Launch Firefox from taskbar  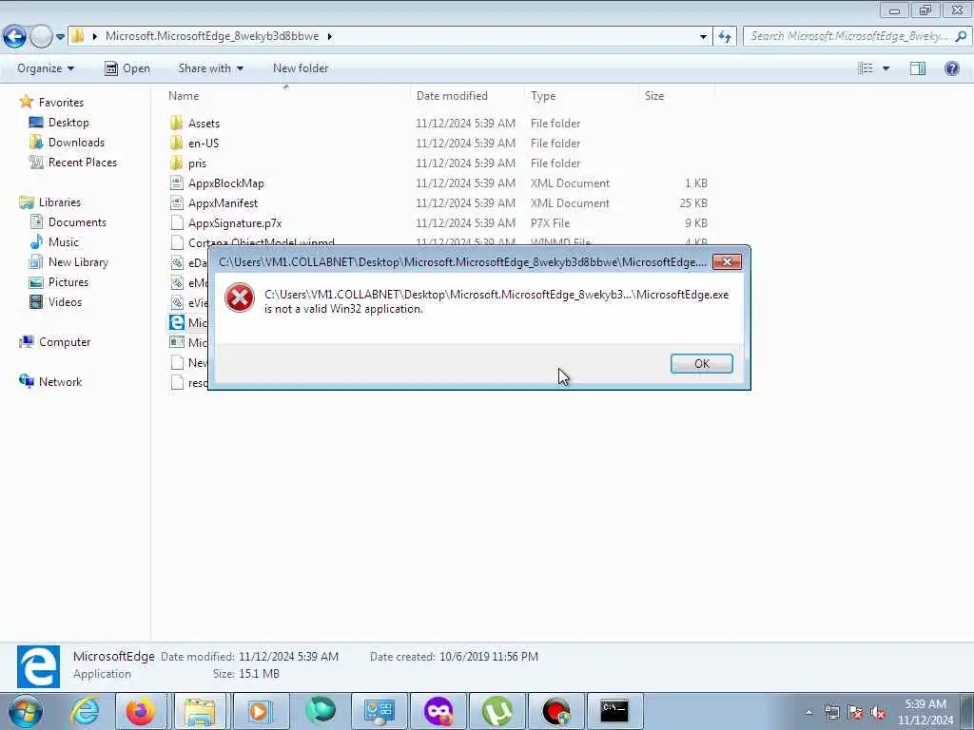pos(141,711)
